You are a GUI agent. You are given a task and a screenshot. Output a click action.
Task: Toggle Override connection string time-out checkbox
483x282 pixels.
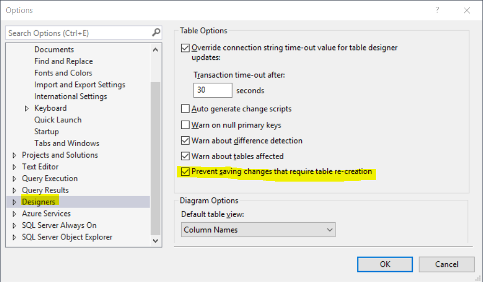185,48
